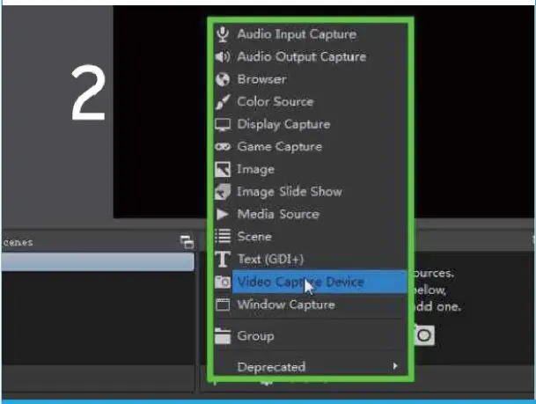
Task: Click the monitor icon beside Display Capture
Action: coord(223,125)
